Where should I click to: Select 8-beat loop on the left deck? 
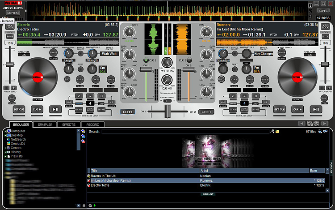(x=101, y=96)
